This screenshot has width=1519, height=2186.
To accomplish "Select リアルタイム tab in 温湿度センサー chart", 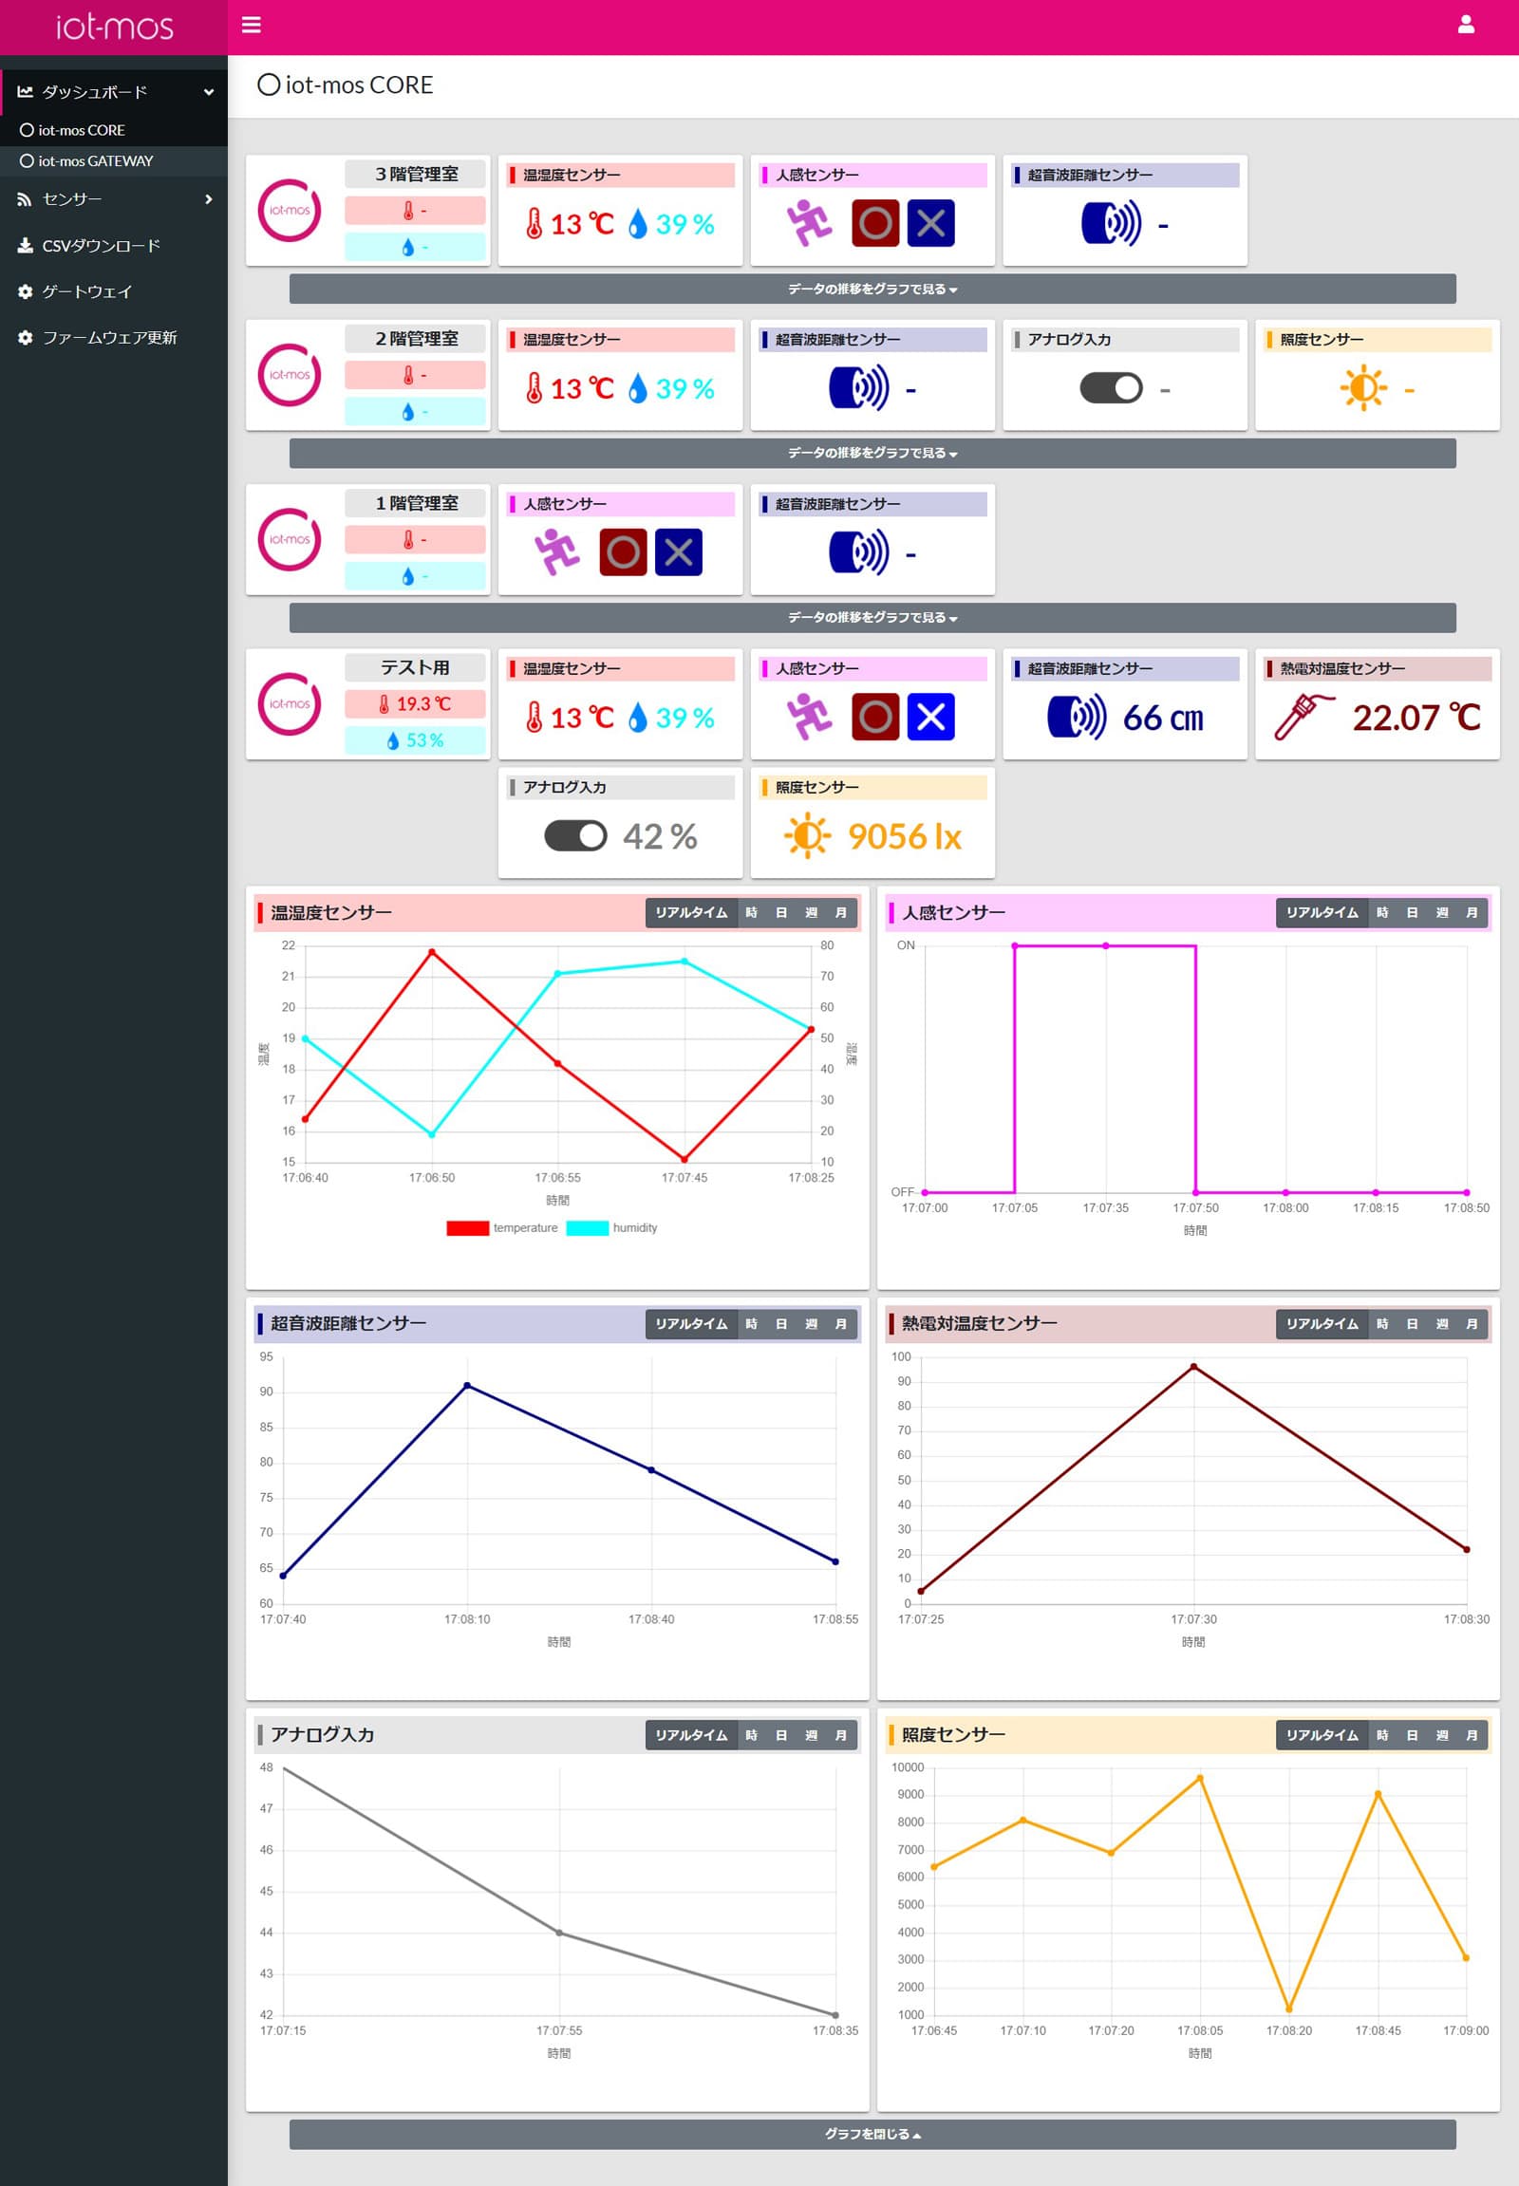I will (x=691, y=913).
